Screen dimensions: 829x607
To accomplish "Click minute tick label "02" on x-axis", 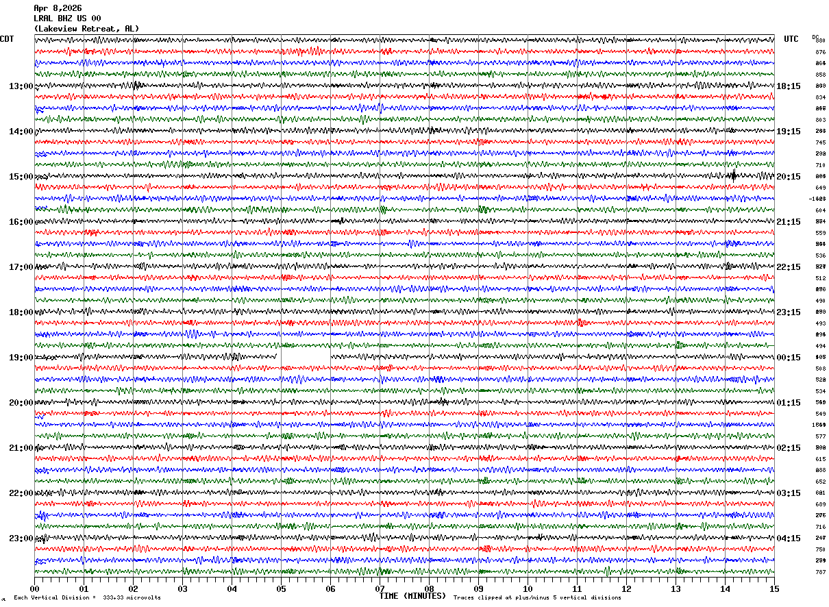I will 133,589.
